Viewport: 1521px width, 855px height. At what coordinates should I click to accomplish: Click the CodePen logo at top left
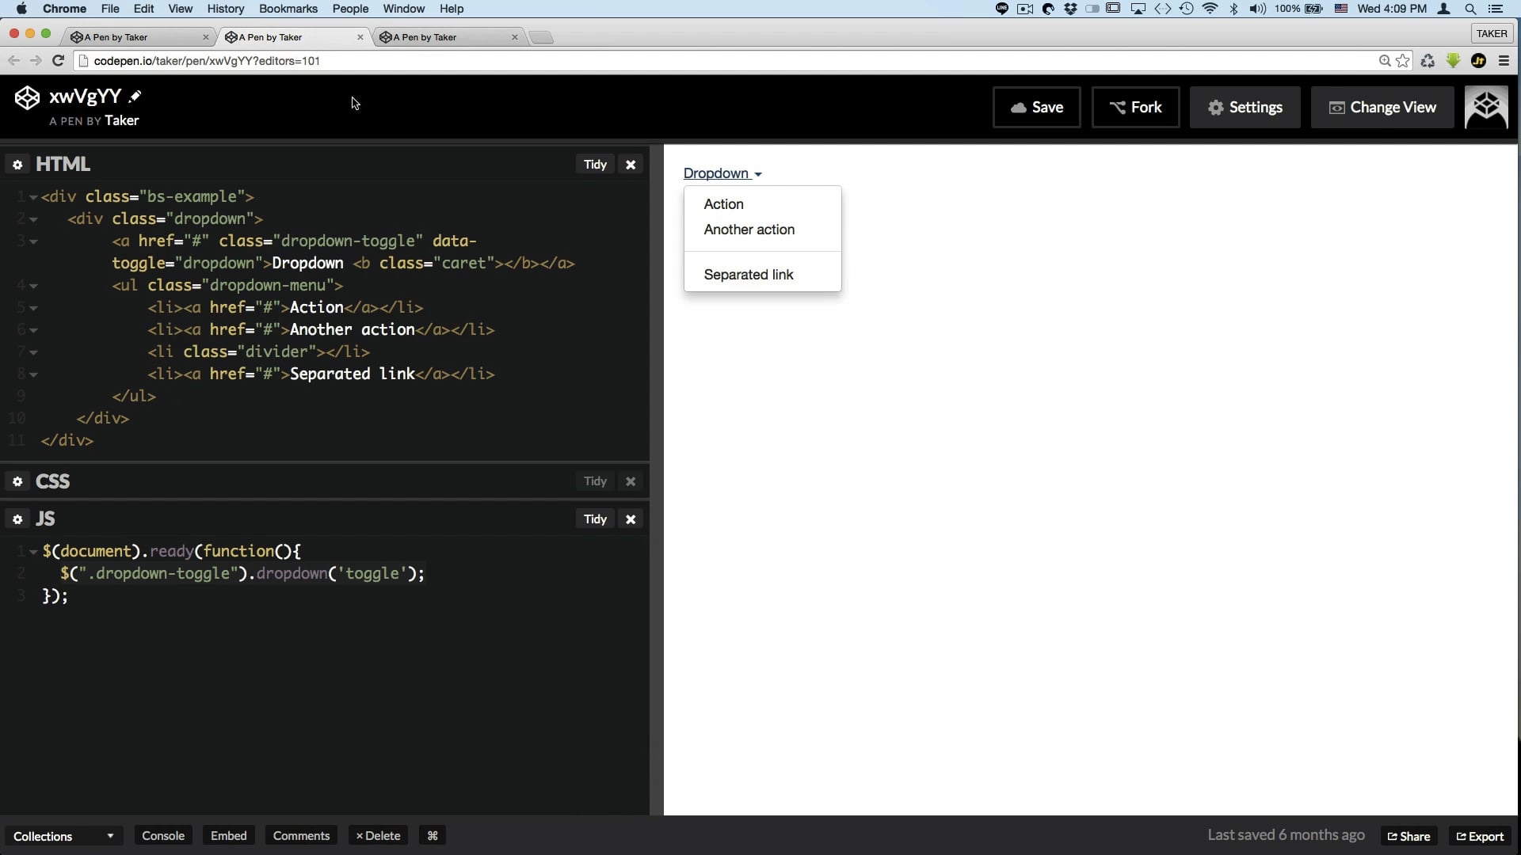tap(27, 98)
